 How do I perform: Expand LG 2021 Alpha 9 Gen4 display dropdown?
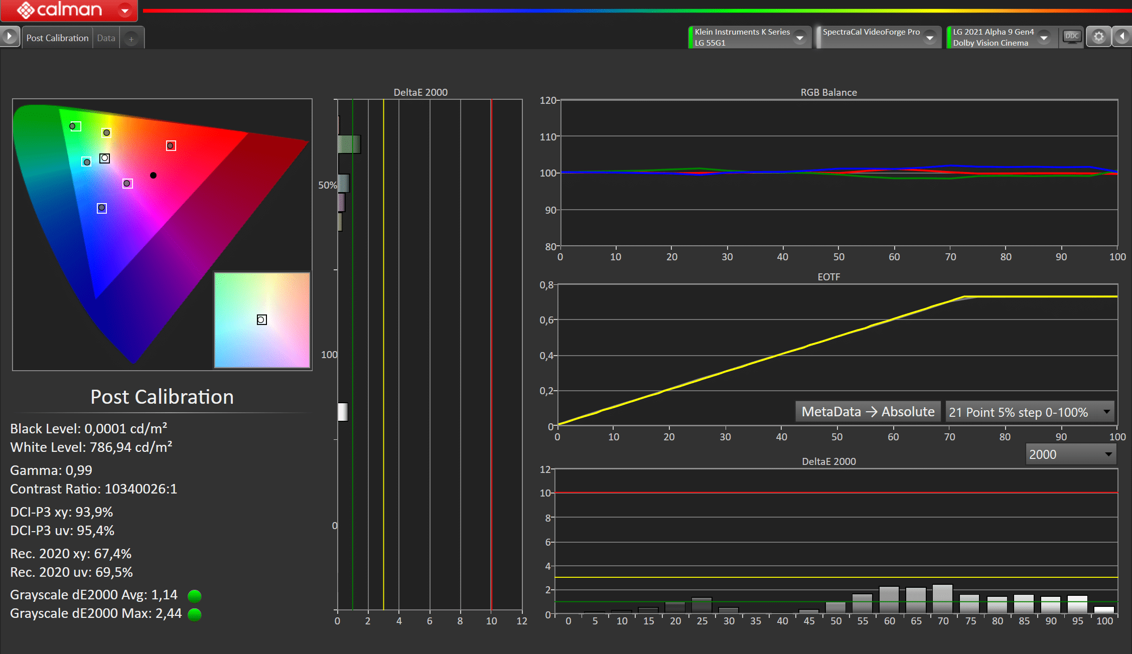1044,38
